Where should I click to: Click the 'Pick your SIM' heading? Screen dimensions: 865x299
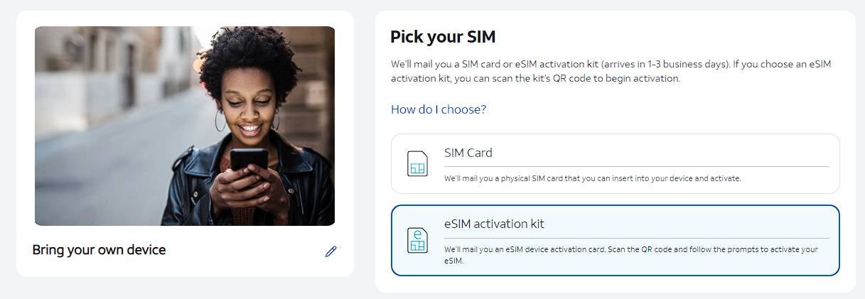pyautogui.click(x=443, y=37)
